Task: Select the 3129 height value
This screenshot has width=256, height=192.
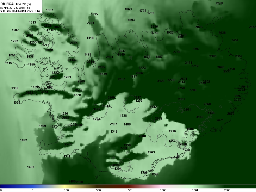Action: [161, 81]
